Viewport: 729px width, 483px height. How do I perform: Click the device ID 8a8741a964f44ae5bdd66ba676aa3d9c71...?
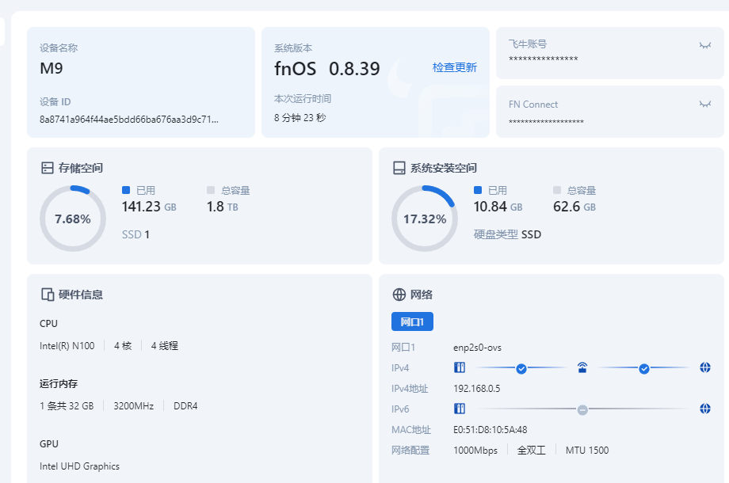129,120
